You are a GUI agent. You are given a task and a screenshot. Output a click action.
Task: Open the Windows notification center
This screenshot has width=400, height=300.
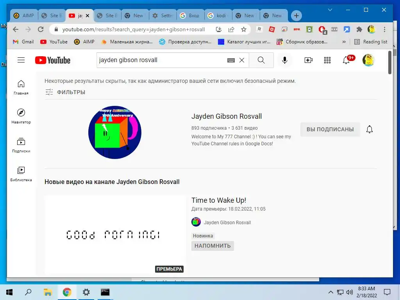[x=387, y=292]
